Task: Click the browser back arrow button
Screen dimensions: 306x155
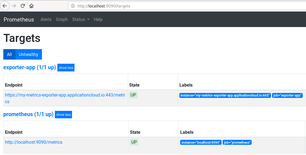Action: click(x=5, y=6)
